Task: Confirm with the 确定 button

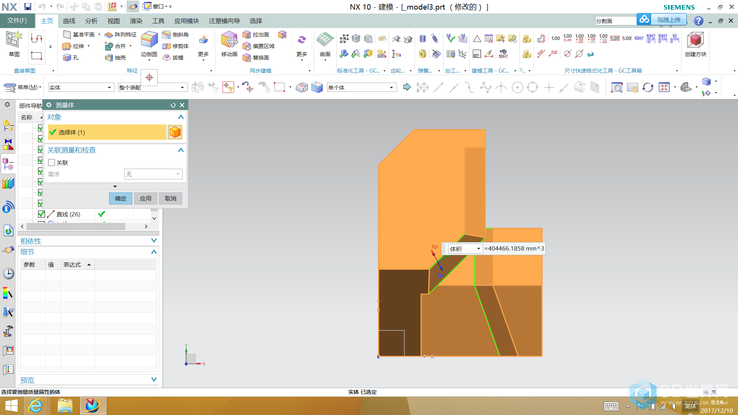Action: [x=121, y=198]
